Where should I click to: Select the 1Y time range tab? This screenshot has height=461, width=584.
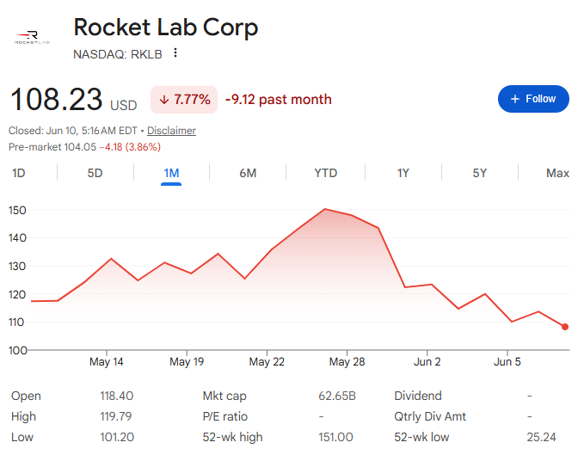[x=403, y=173]
